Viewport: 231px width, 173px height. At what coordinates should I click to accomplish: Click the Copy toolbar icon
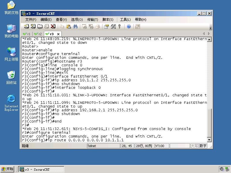pyautogui.click(x=62, y=27)
